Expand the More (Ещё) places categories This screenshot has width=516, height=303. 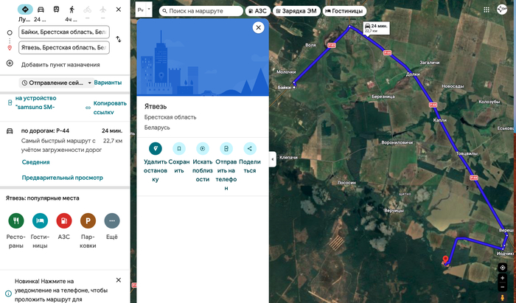pos(112,220)
